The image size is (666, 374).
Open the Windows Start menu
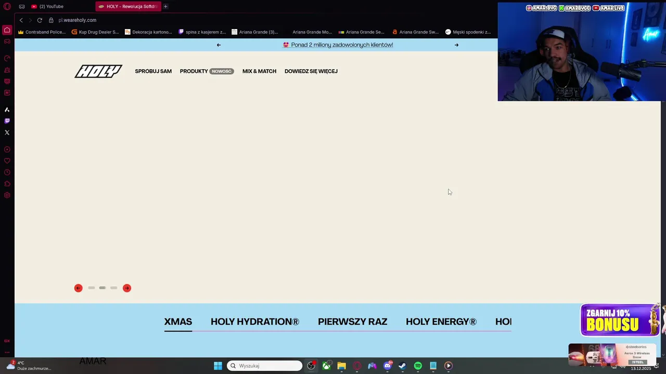point(218,366)
